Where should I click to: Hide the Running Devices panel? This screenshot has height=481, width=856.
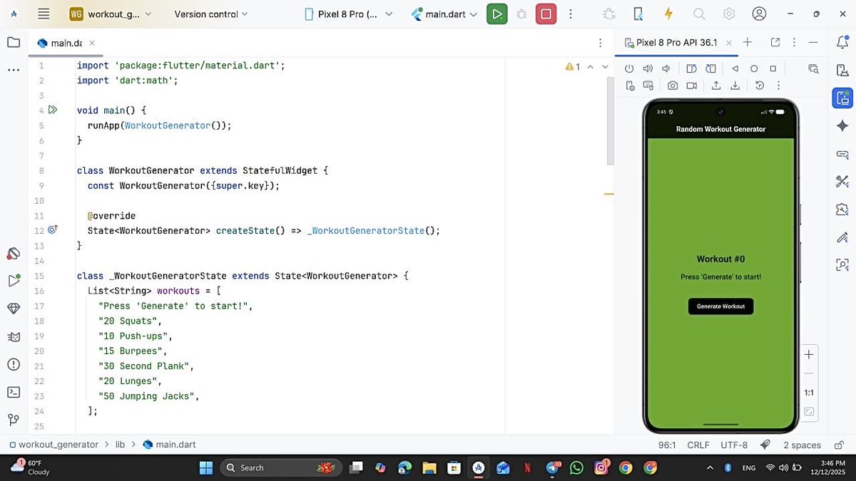coord(813,42)
